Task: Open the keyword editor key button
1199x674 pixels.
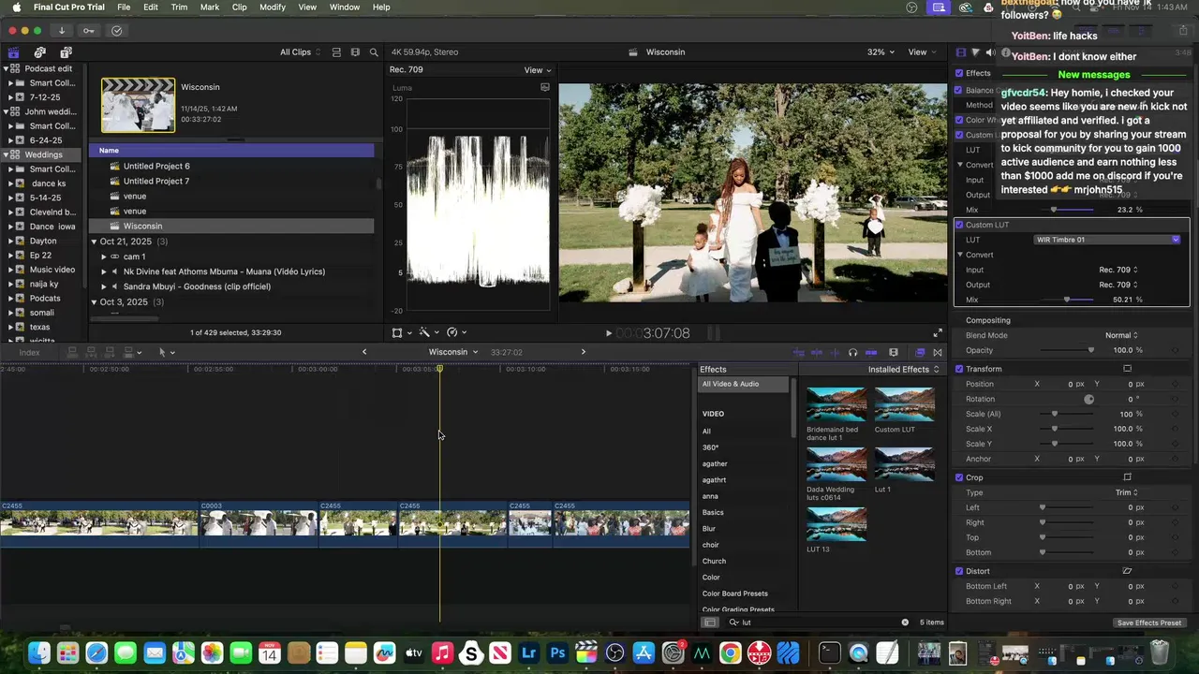Action: point(89,30)
